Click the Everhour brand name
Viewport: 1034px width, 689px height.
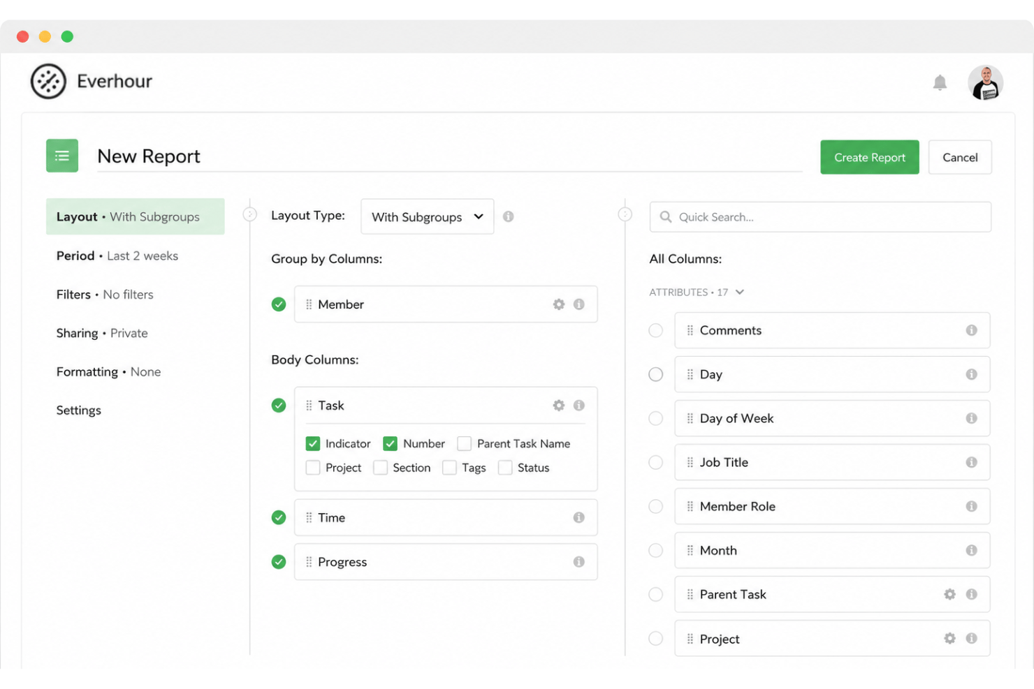click(x=115, y=81)
